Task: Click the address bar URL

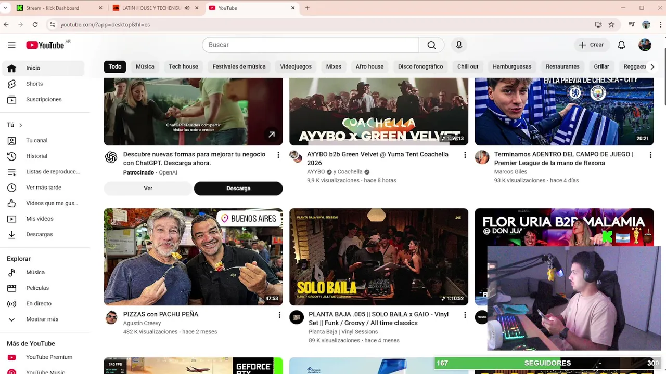Action: 105,24
